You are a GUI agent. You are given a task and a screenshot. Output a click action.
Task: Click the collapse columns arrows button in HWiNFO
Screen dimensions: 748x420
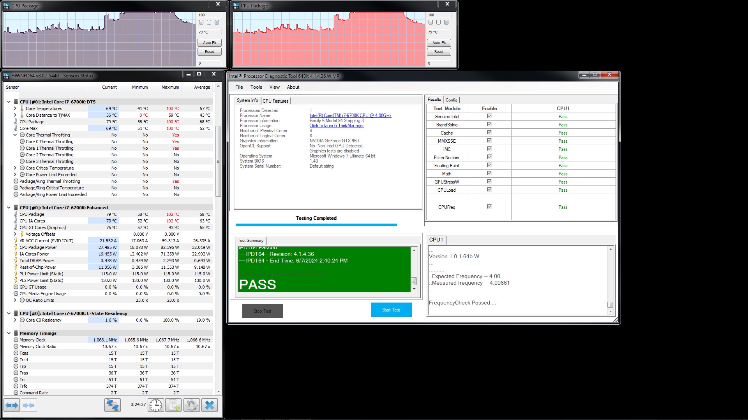click(28, 405)
